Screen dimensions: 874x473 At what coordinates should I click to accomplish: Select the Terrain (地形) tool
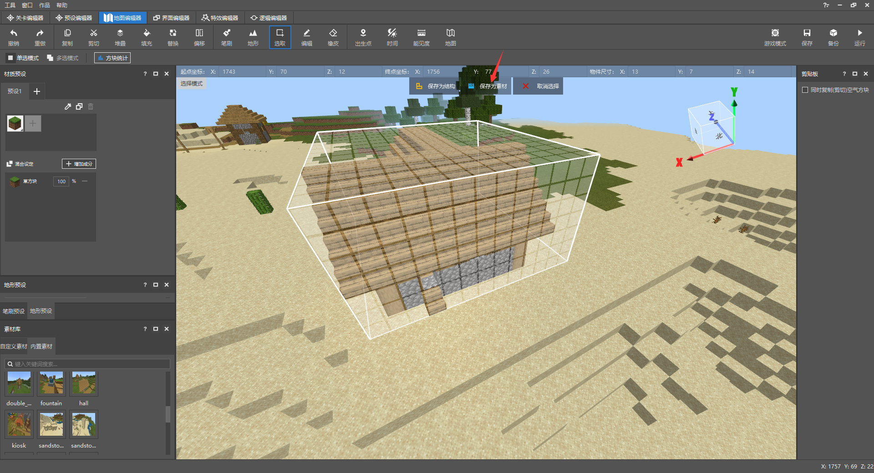253,37
